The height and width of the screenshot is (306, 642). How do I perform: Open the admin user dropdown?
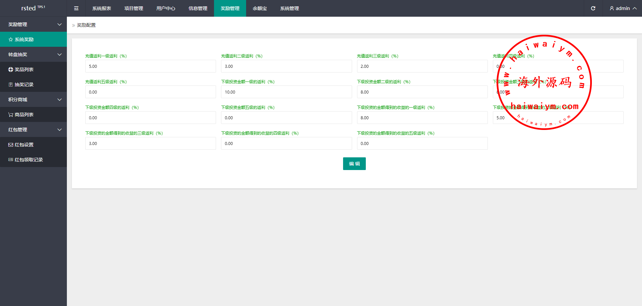pos(623,8)
